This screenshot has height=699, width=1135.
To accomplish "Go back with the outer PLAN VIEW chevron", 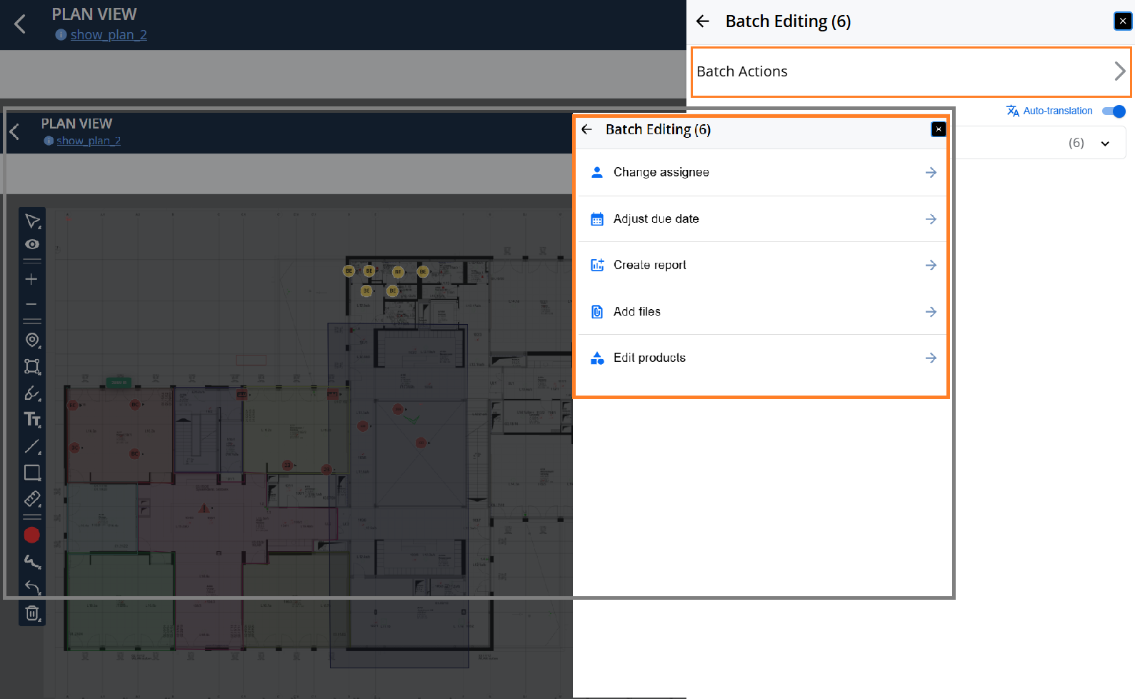I will coord(20,24).
